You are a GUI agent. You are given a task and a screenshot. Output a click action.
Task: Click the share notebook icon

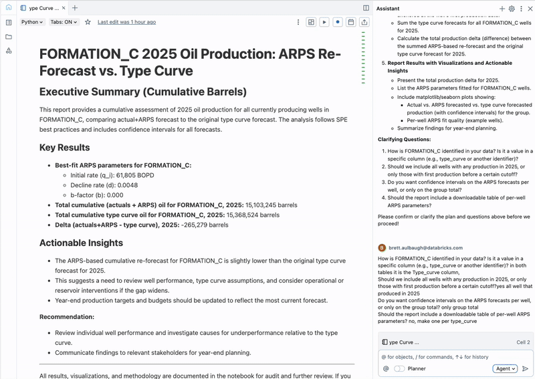(x=364, y=22)
